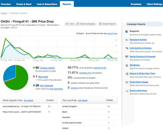This screenshot has height=132, width=163.
Task: Open full report for Most popular links
Action: coord(29,100)
